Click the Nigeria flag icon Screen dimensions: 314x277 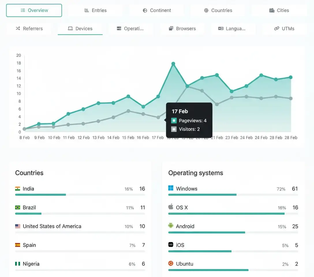[x=18, y=263]
